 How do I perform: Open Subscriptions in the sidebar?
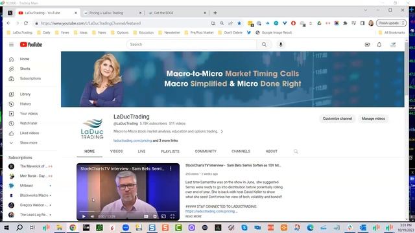pos(30,78)
